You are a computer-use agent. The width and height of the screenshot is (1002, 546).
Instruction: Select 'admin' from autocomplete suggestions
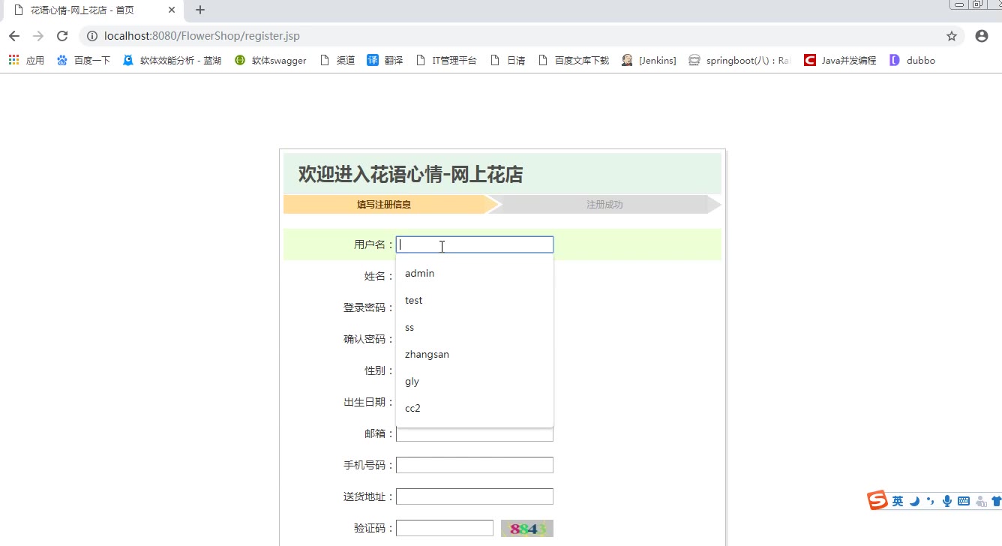click(x=420, y=274)
